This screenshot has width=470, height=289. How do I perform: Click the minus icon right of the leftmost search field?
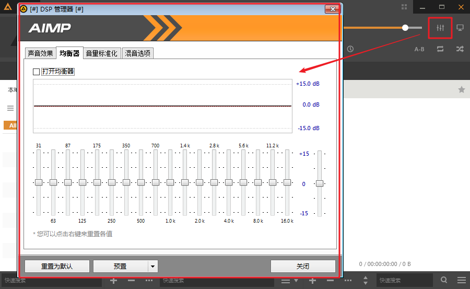131,281
